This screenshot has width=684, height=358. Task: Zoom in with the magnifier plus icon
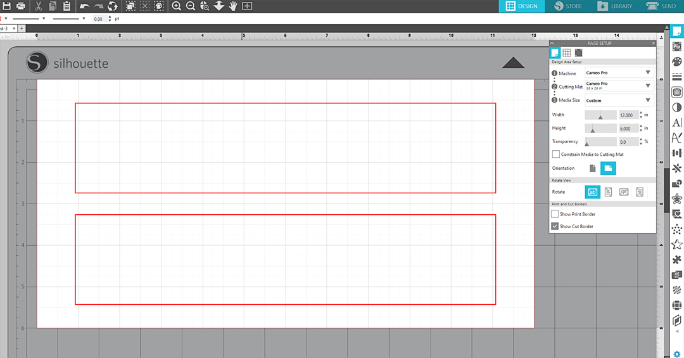[176, 6]
